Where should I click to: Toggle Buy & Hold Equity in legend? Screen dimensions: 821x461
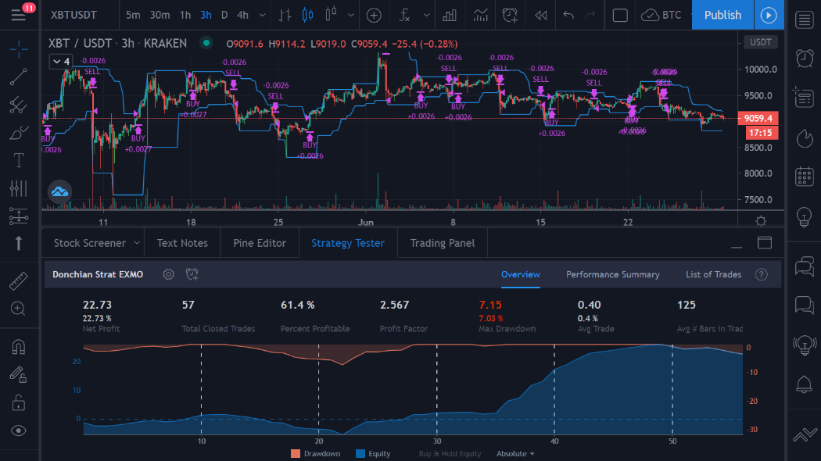[x=450, y=453]
